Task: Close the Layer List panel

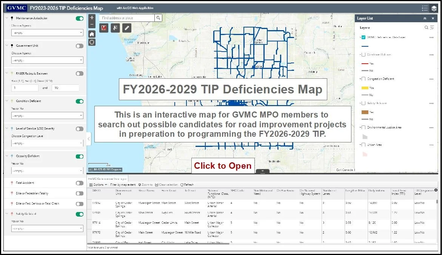Action: point(433,18)
